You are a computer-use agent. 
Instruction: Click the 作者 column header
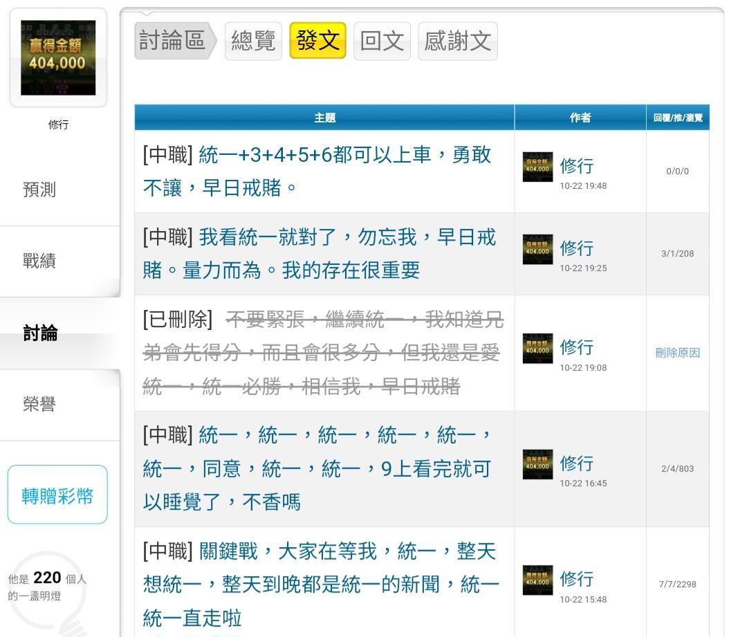tap(580, 118)
